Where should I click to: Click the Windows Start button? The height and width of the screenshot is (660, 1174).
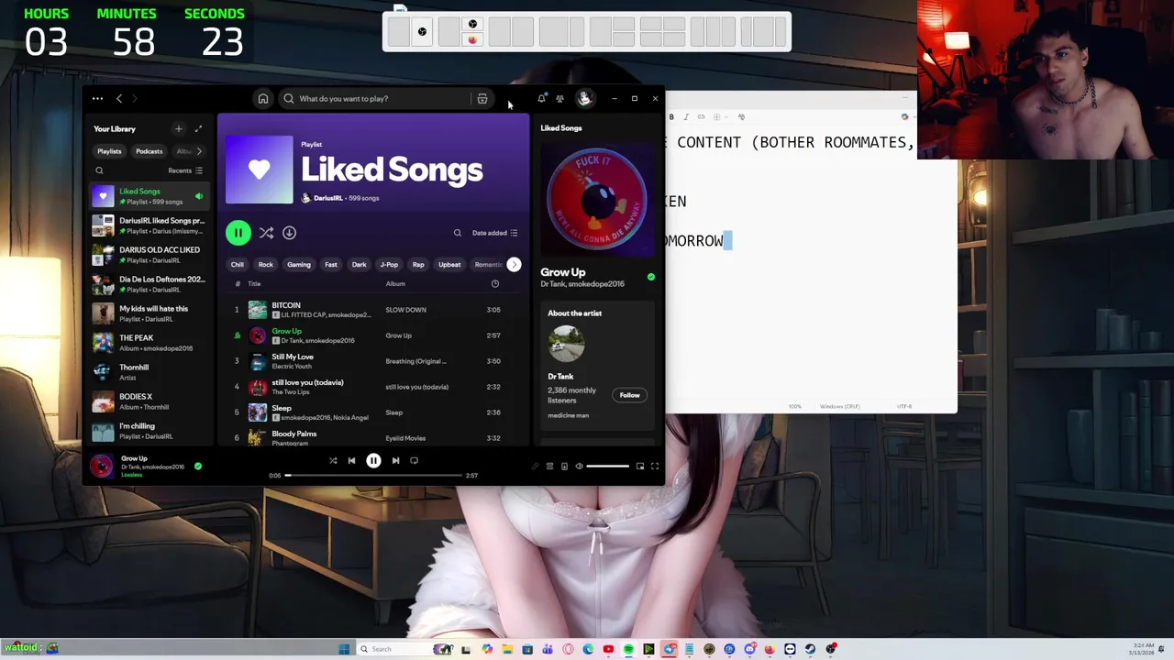pos(344,649)
